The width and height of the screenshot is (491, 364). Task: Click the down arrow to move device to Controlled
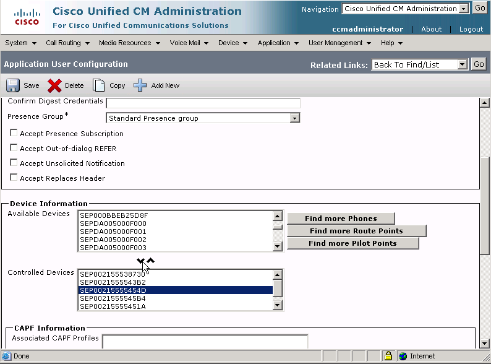point(140,261)
